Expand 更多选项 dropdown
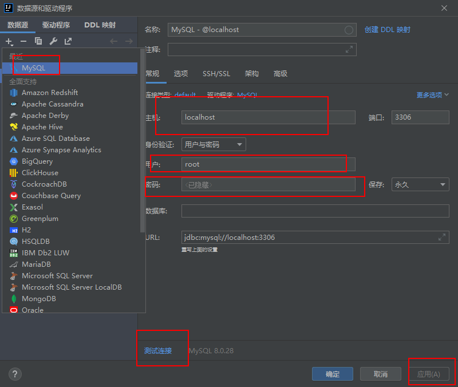Screen dimensions: 458x387 point(433,95)
